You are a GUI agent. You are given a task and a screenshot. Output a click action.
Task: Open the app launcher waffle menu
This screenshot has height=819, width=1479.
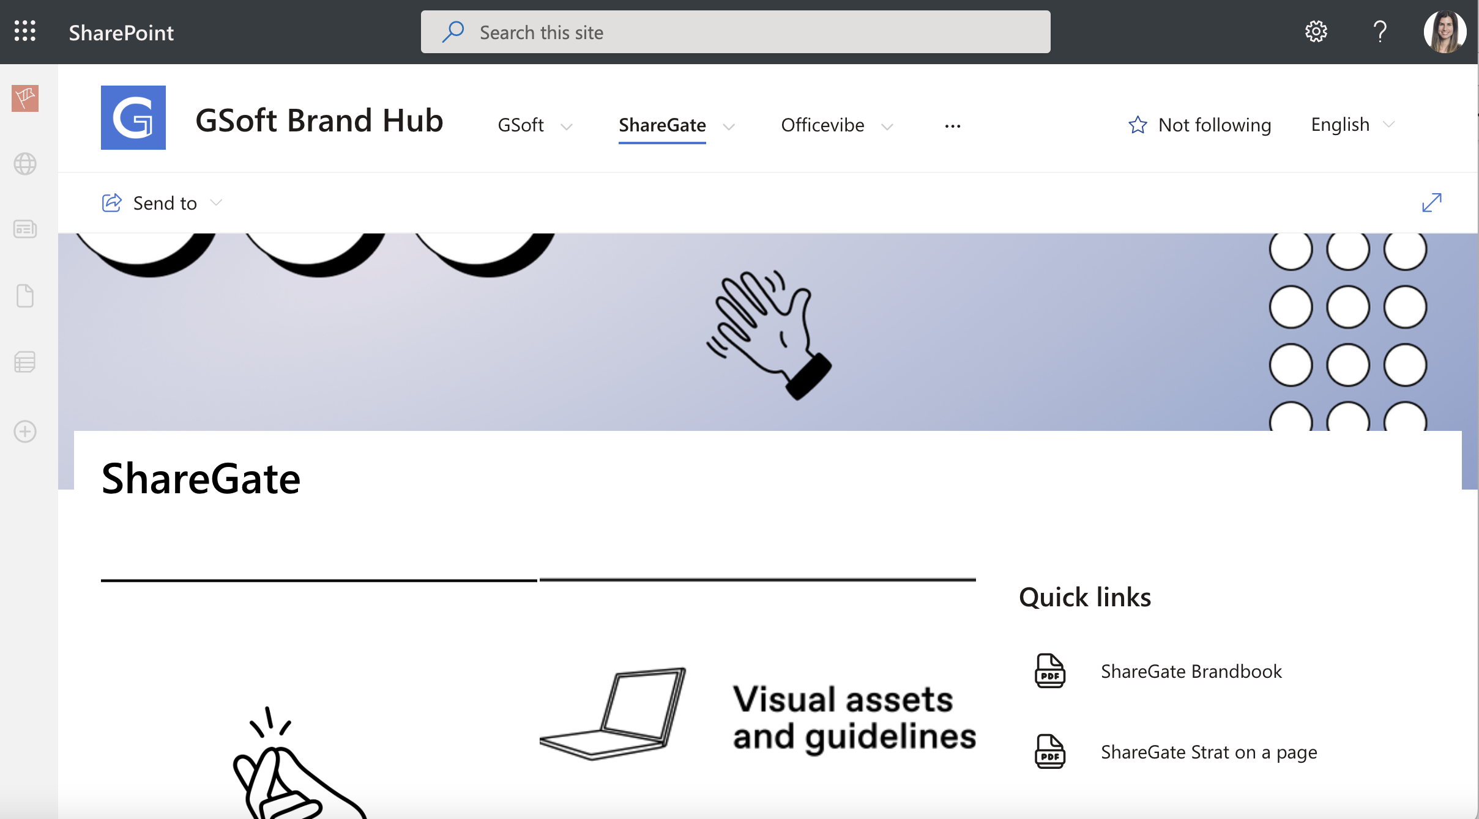(25, 31)
